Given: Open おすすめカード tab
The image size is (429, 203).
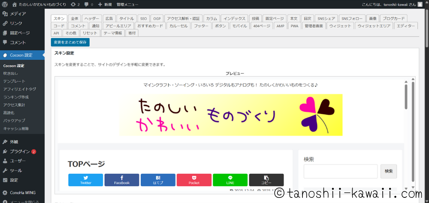Looking at the screenshot, I should (x=150, y=26).
